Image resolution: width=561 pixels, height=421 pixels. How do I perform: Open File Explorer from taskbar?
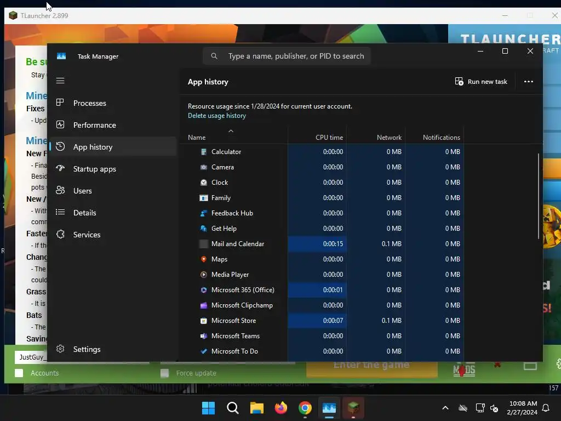(256, 408)
